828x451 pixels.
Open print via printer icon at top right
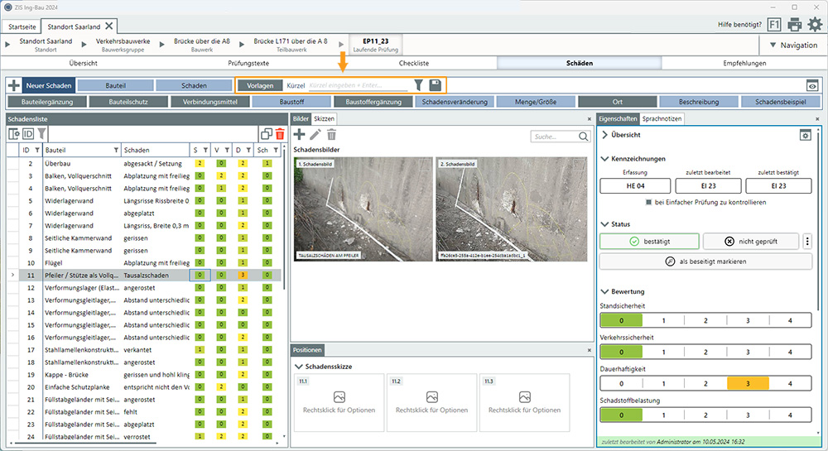[x=795, y=25]
